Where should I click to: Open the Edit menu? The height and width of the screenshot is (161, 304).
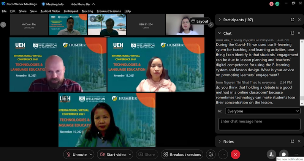(x=13, y=11)
